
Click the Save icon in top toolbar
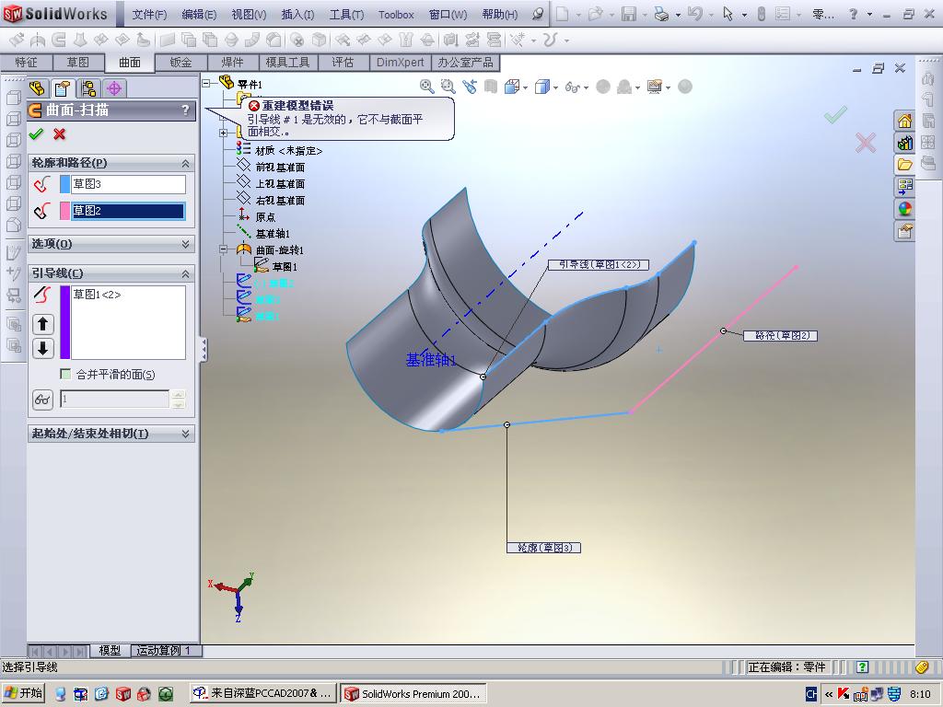628,14
